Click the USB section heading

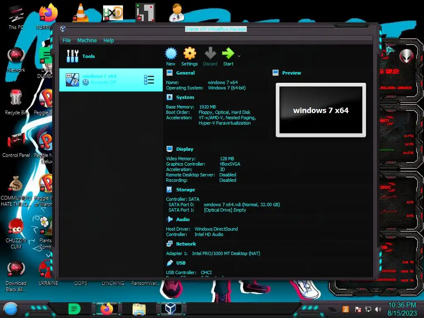click(x=181, y=263)
